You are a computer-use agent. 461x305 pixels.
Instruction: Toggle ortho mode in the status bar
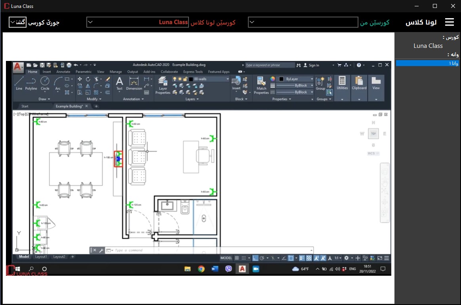tap(255, 258)
